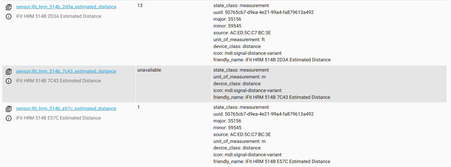Click the mdi:signal-distance-variant icon attribute text

point(247,53)
